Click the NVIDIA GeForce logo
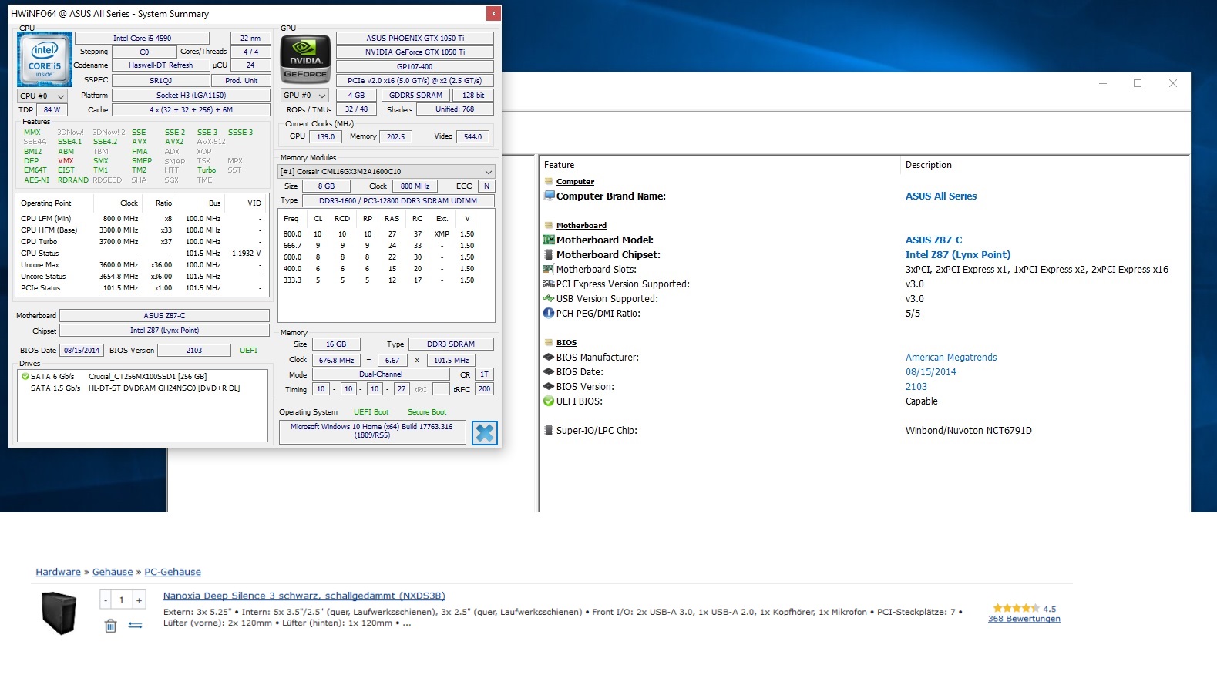The image size is (1217, 675). tap(306, 59)
